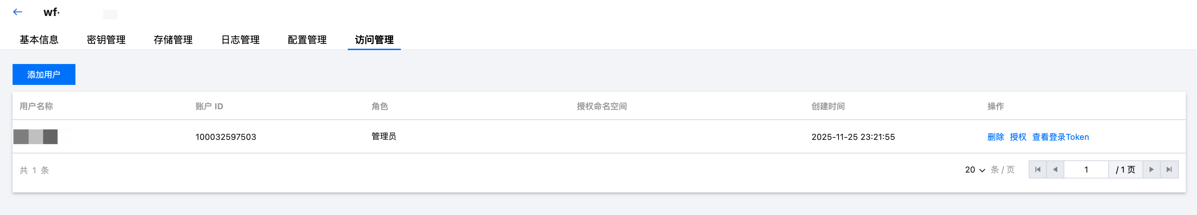This screenshot has width=1197, height=215.
Task: Click the page number input field
Action: [x=1086, y=169]
